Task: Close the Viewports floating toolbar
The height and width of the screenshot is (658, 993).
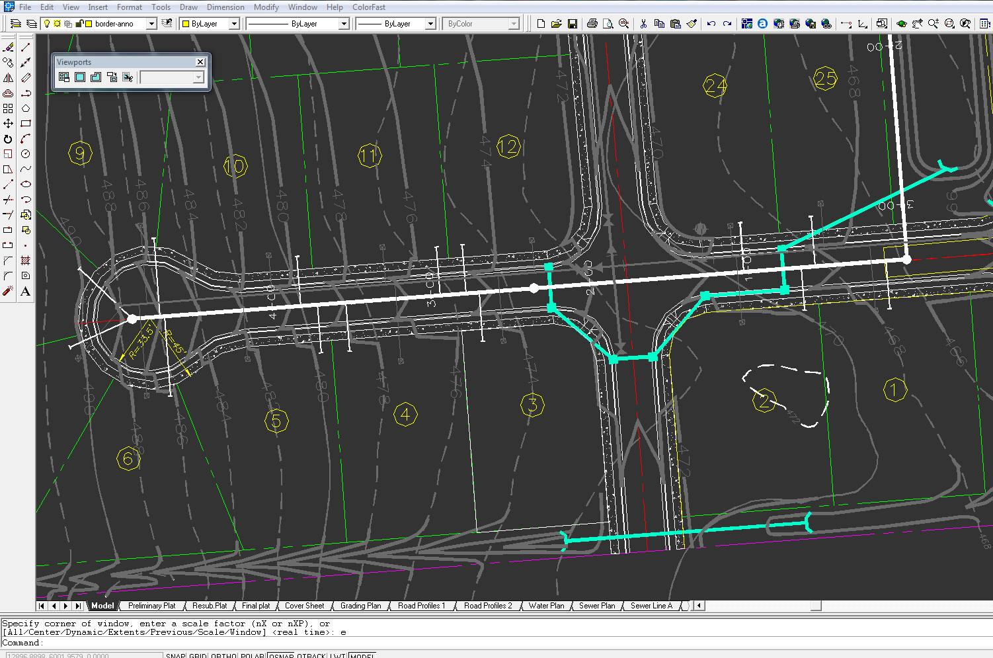Action: (x=200, y=62)
